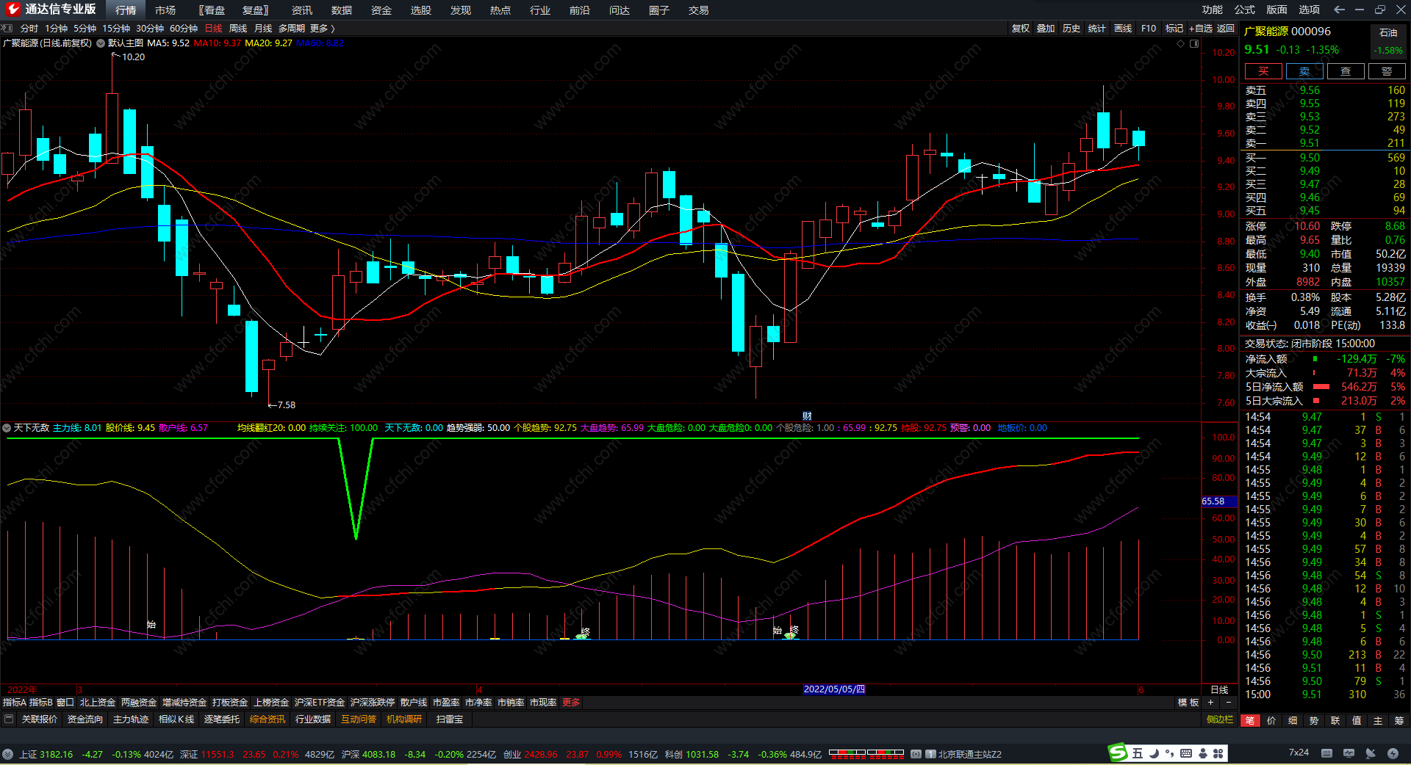Expand the status bar chevron before 上证
Image resolution: width=1411 pixels, height=765 pixels.
(x=7, y=754)
